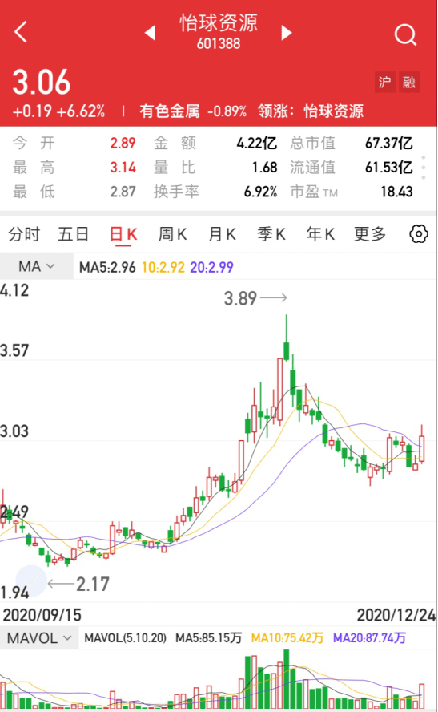Viewport: 438px width, 712px height.
Task: Tap the 流通值 value 61.53亿
Action: coord(389,168)
